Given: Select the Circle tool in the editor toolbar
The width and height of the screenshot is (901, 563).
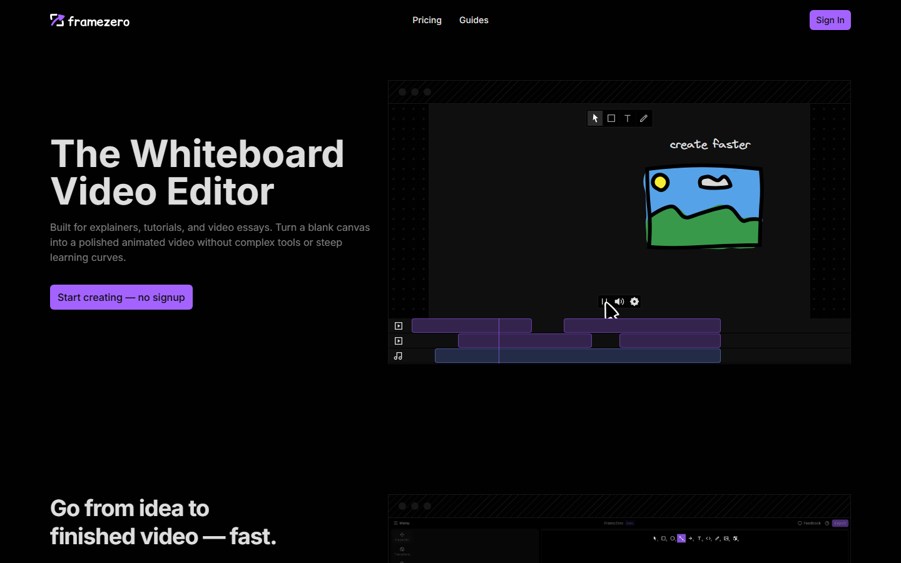Looking at the screenshot, I should [x=673, y=538].
